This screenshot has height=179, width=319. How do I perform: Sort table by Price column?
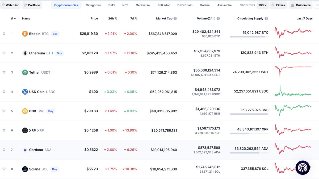pos(94,19)
